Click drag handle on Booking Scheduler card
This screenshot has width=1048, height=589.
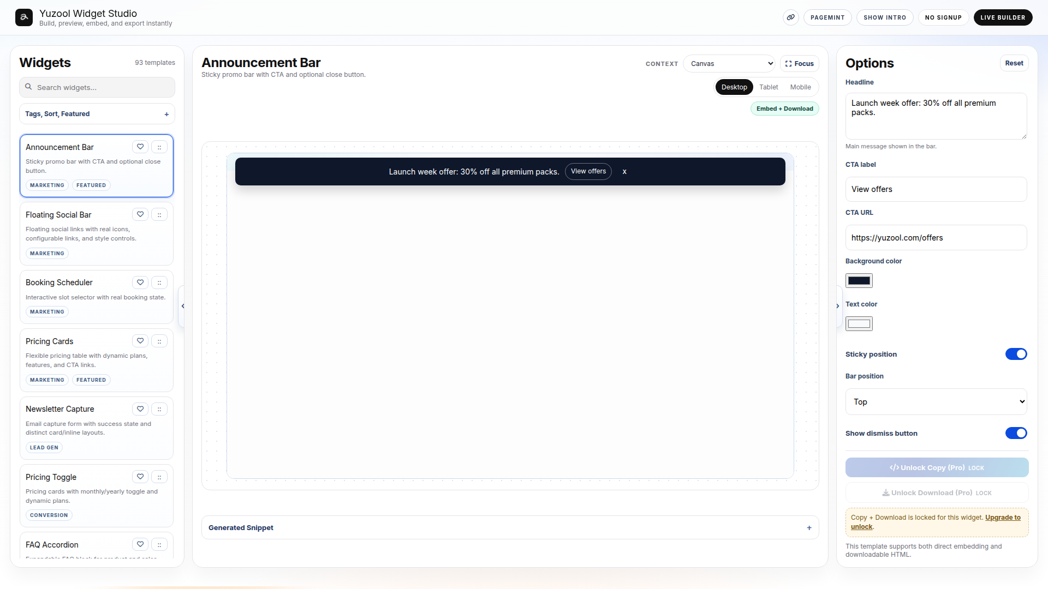point(159,283)
